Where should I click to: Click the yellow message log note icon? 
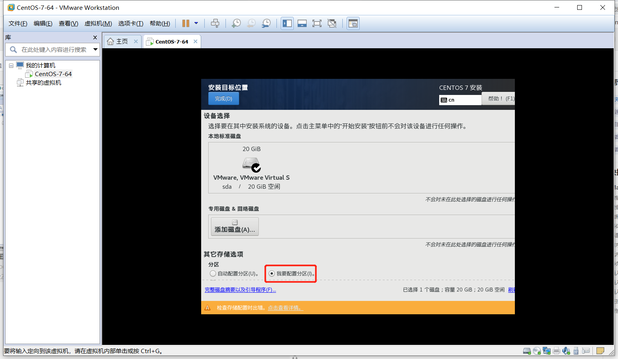pos(600,351)
